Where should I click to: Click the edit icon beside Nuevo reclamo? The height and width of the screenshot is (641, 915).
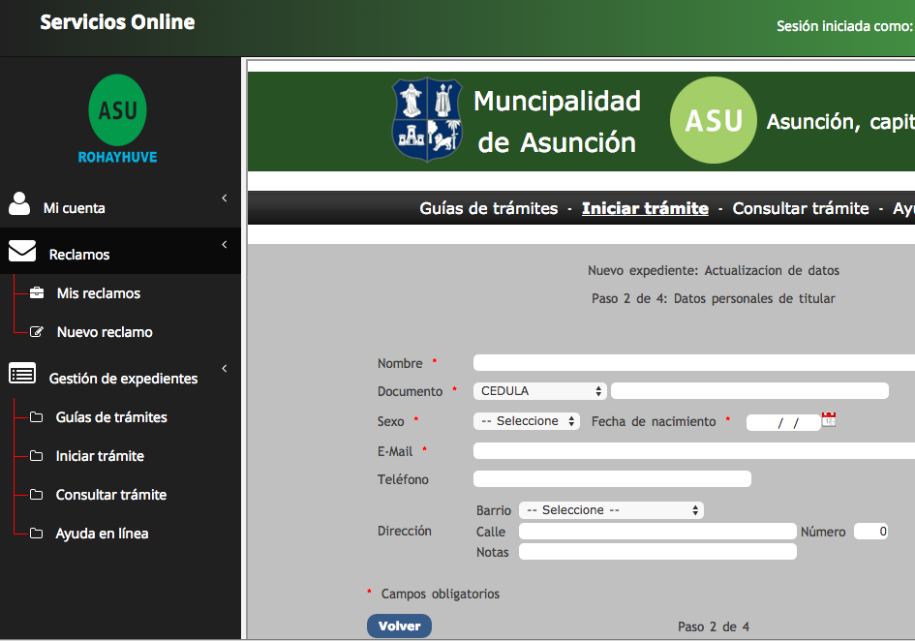(37, 332)
